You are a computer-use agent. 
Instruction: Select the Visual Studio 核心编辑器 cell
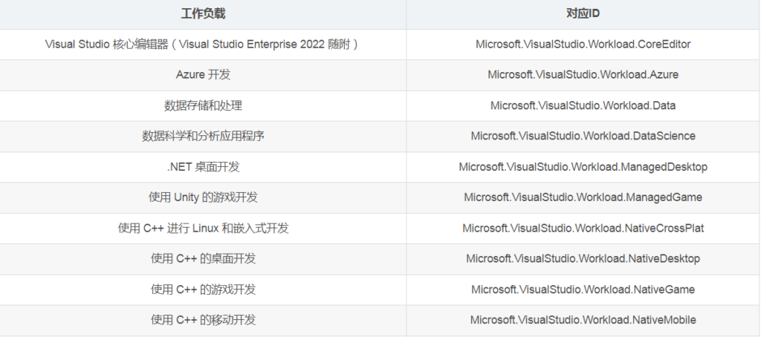203,45
